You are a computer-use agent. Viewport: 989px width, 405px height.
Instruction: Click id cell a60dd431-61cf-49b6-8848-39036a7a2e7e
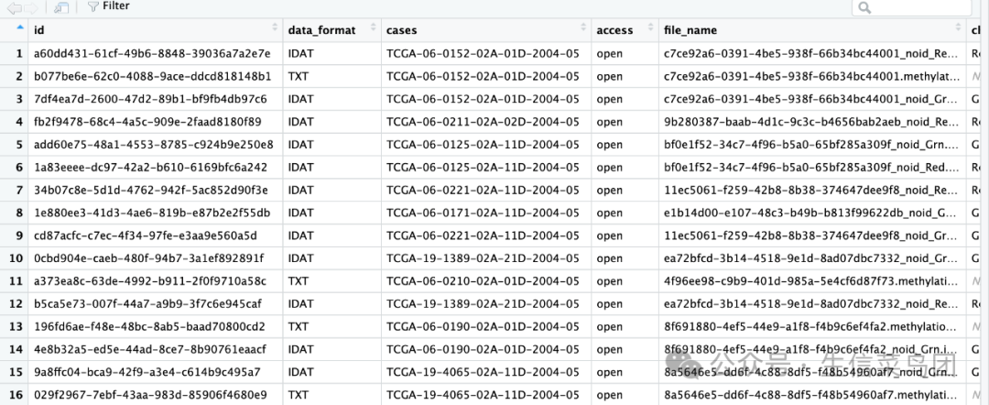coord(152,53)
